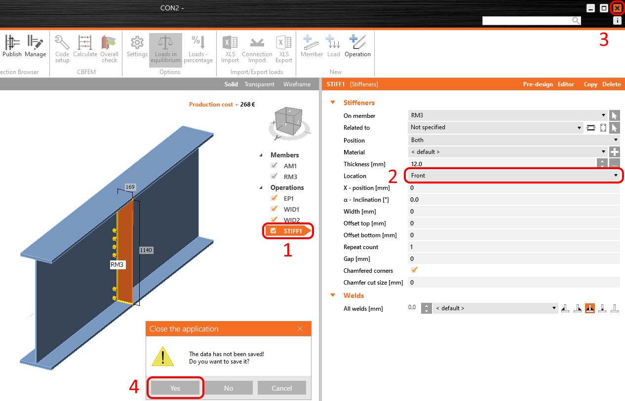This screenshot has height=401, width=625.
Task: Toggle the EP1 operation checkbox
Action: (x=274, y=198)
